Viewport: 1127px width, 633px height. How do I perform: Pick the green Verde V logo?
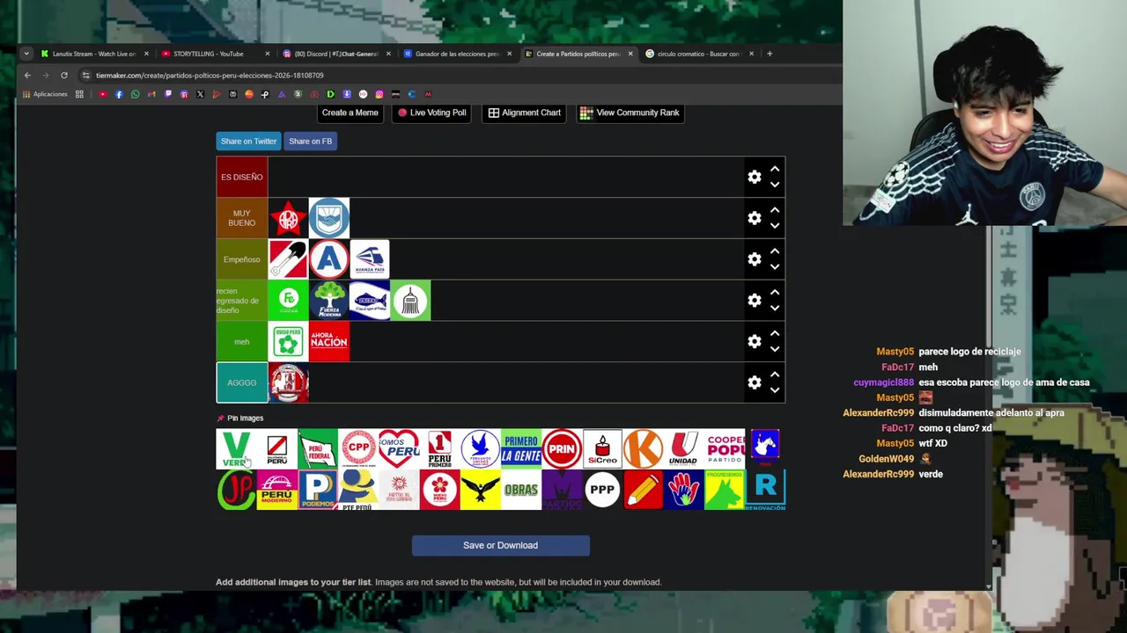236,448
